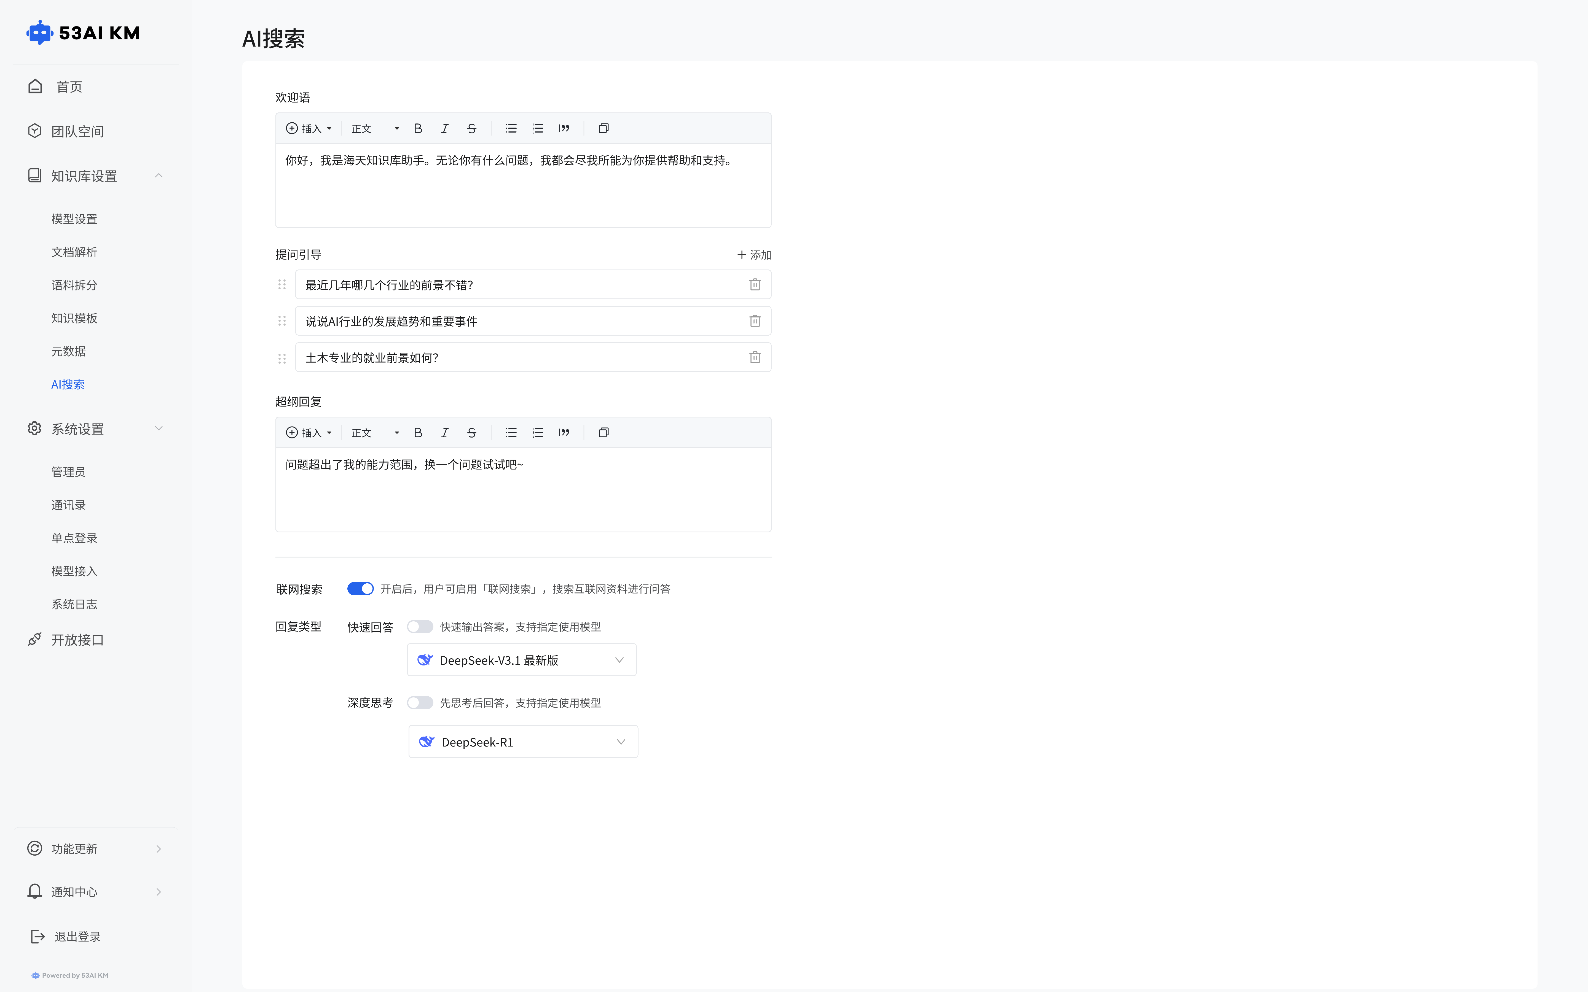Click drag handle beside 最近几年哪几个行业 prompt
This screenshot has height=992, width=1588.
[282, 285]
